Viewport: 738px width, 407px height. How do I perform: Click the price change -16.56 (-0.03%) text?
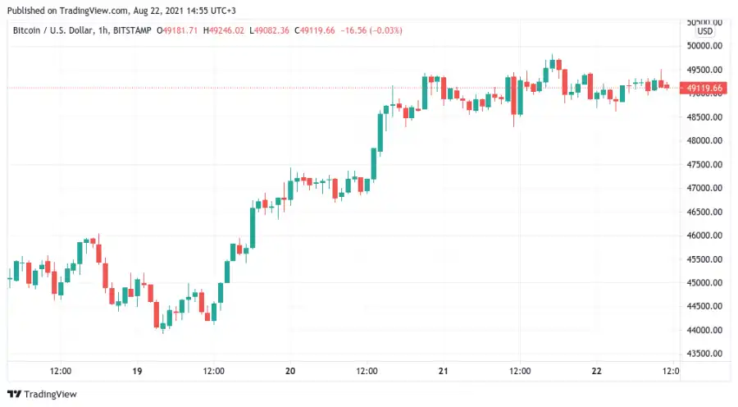(x=371, y=30)
